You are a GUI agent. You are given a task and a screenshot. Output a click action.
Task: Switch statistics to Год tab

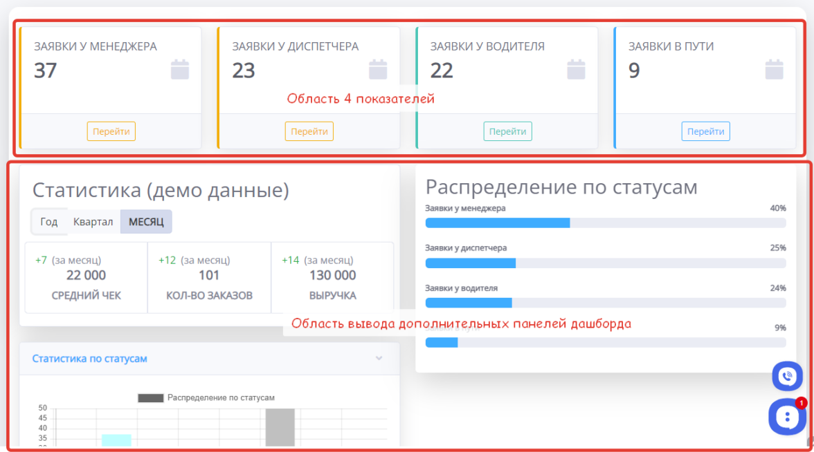48,221
